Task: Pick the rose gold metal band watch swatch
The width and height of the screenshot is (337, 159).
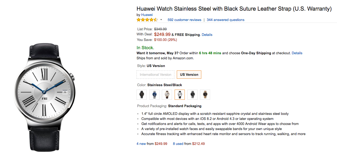Action: tap(205, 94)
